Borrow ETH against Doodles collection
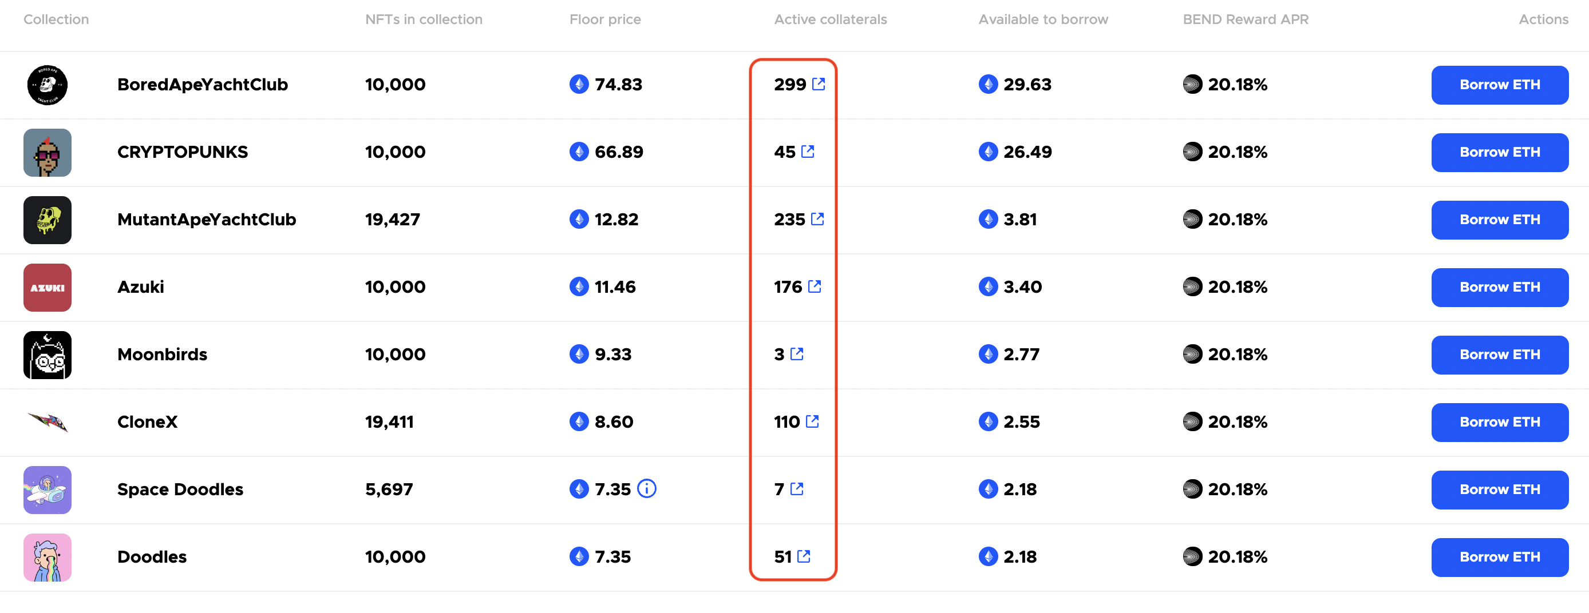1589x613 pixels. (1500, 557)
